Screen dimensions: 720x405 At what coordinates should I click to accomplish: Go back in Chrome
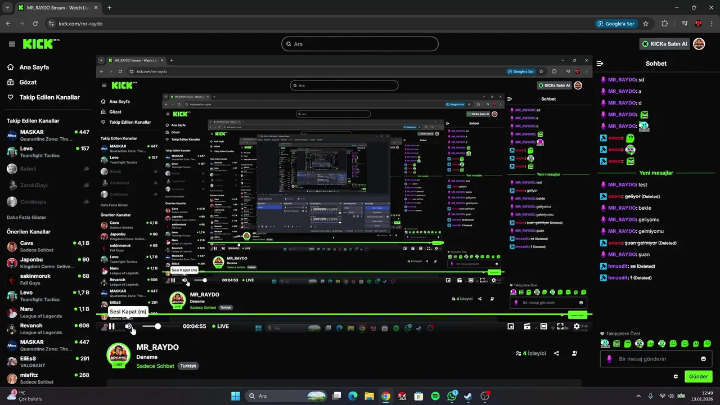click(8, 24)
